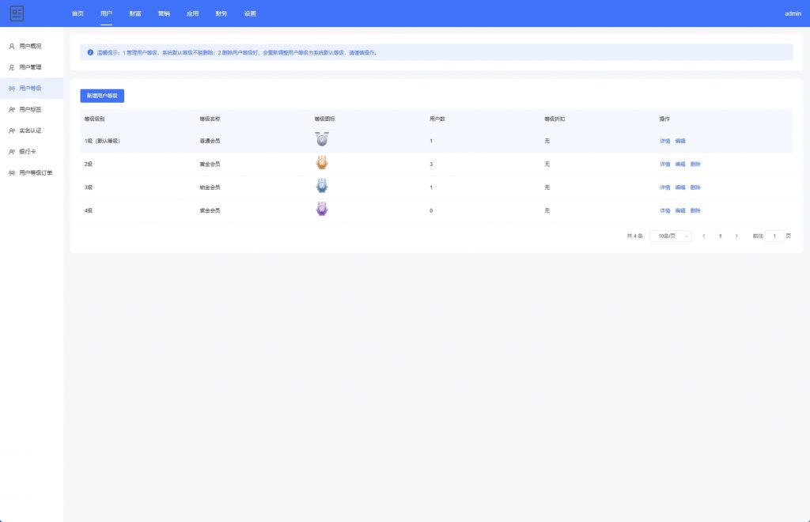Click 详情 for the 4级 紫金会员 row
Viewport: 810px width, 522px height.
pyautogui.click(x=664, y=210)
